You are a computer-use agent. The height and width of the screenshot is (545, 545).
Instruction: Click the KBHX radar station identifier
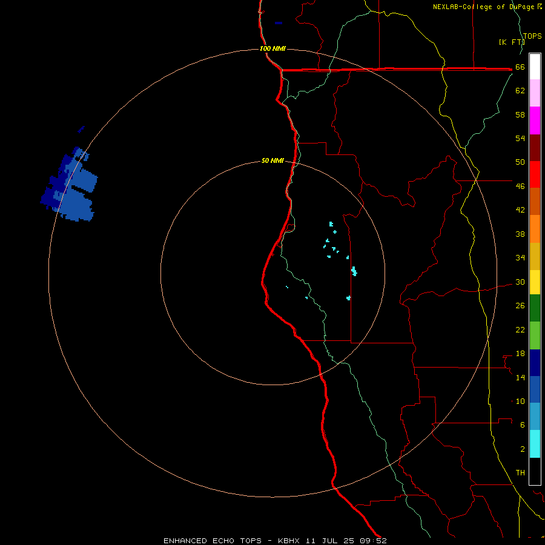coord(288,541)
